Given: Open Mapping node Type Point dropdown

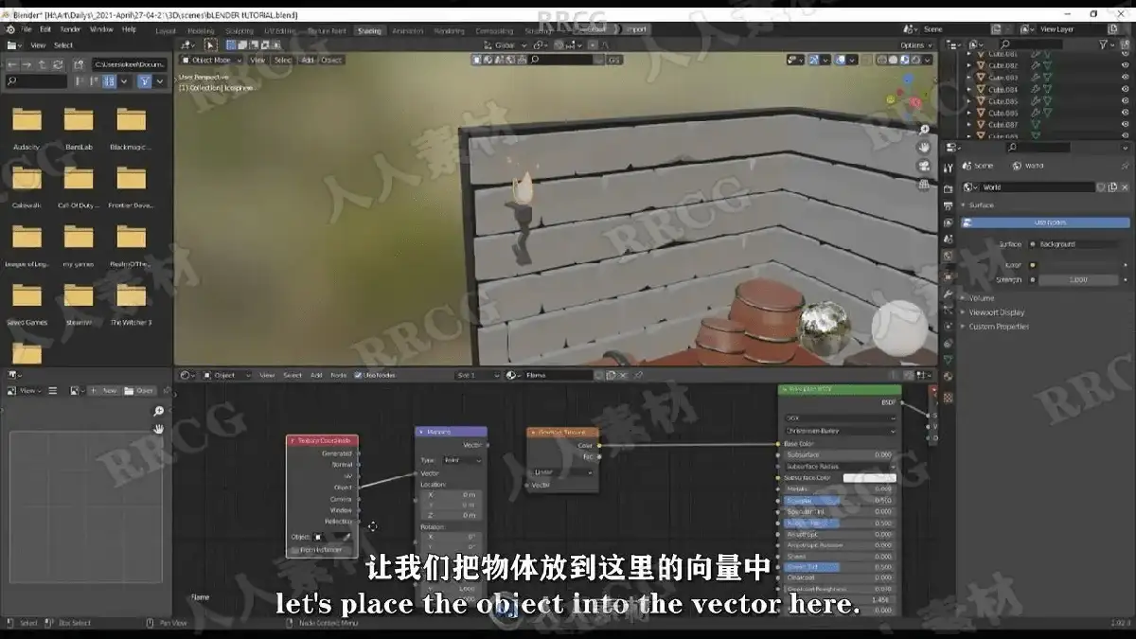Looking at the screenshot, I should pos(463,460).
